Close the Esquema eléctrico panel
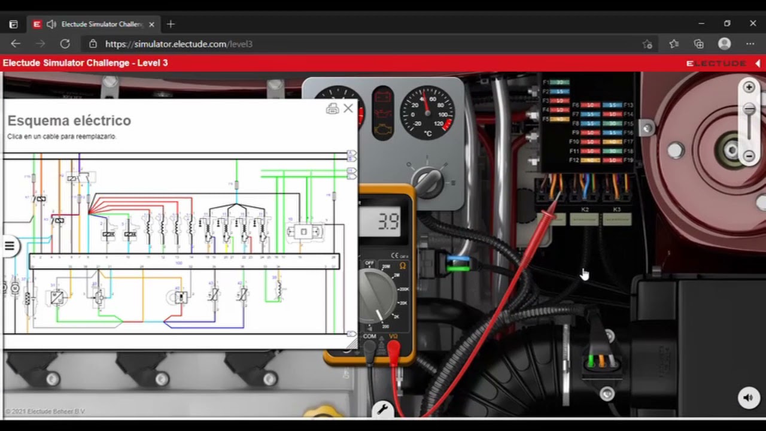 coord(348,108)
